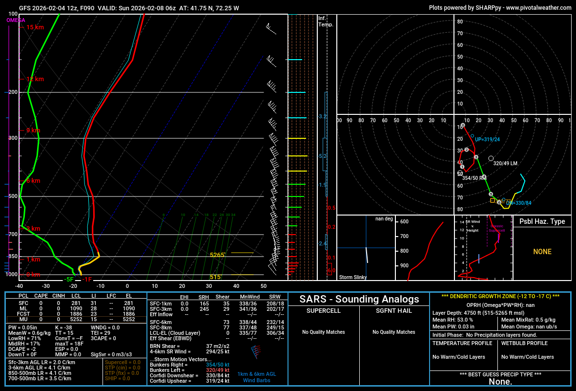
Task: Click the UP=319/24 Corfidi upshear marker
Action: [x=472, y=136]
